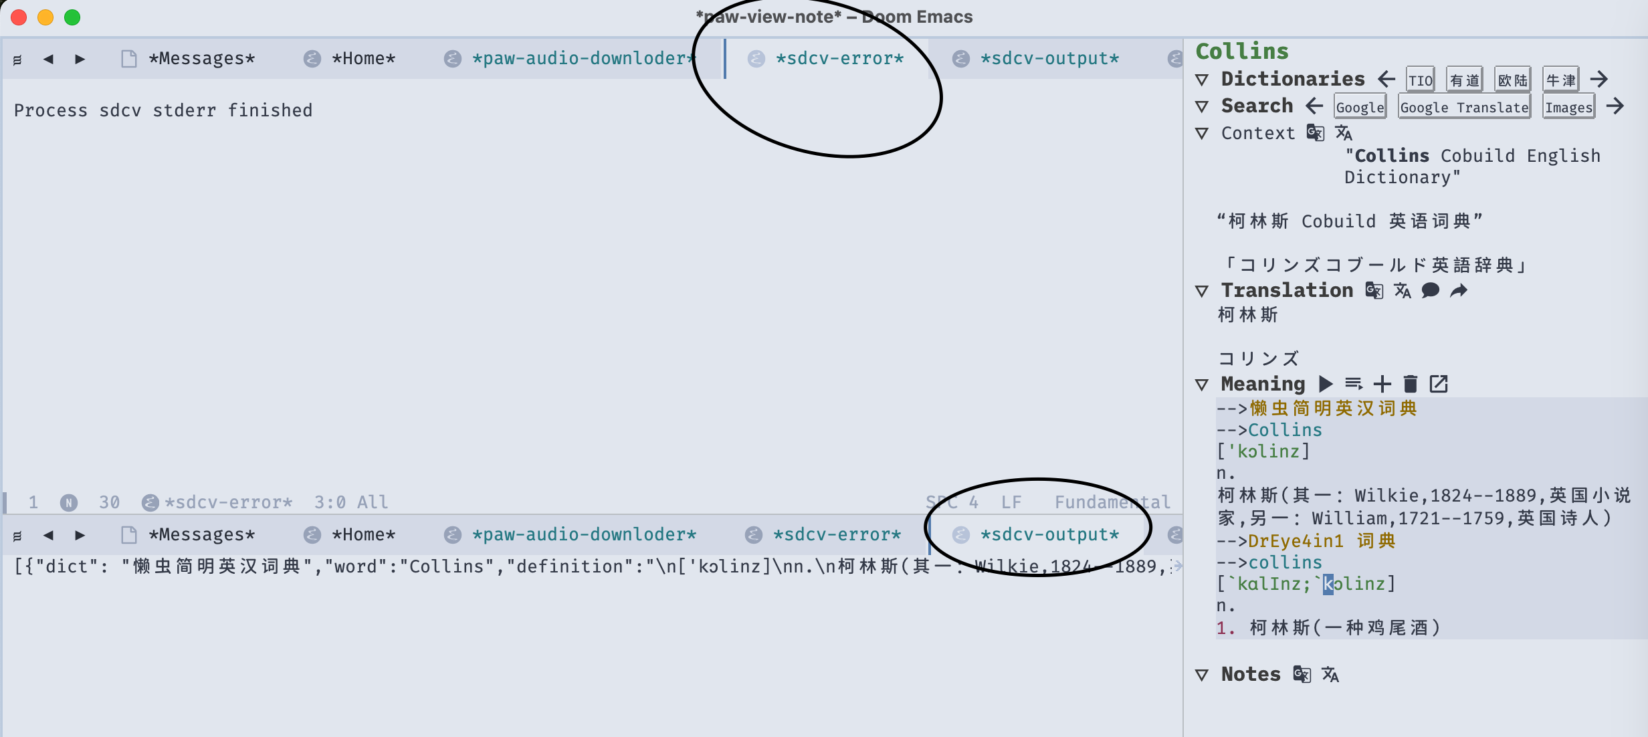Switch to the *sdcv-output* tab in the upper tab bar
1648x737 pixels.
(1037, 59)
